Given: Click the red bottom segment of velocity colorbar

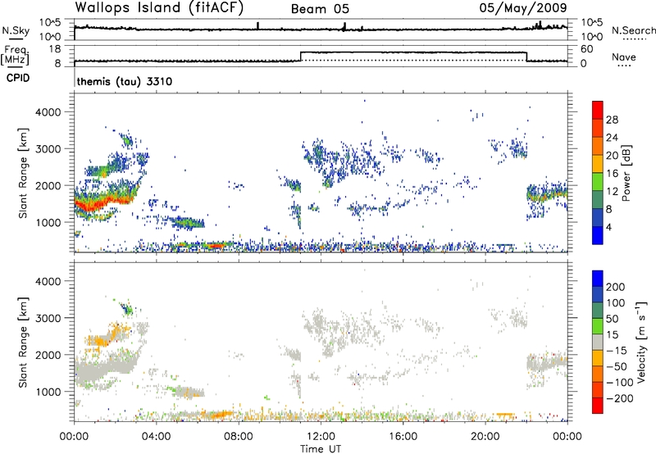Looking at the screenshot, I should click(598, 406).
